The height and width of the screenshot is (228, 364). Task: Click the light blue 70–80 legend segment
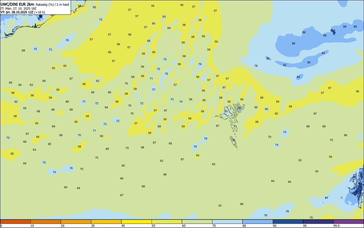(x=227, y=221)
